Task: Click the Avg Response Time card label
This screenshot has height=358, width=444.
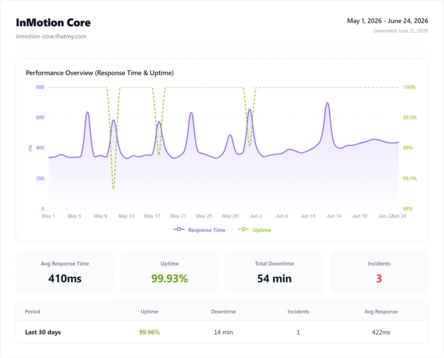Action: pos(65,264)
